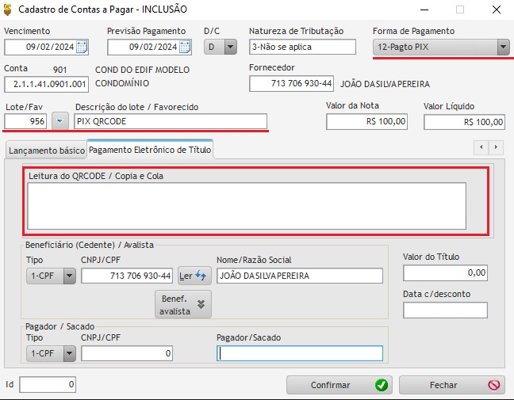Switch to Lançamento básico tab
Screen dimensions: 514x400
pyautogui.click(x=45, y=150)
